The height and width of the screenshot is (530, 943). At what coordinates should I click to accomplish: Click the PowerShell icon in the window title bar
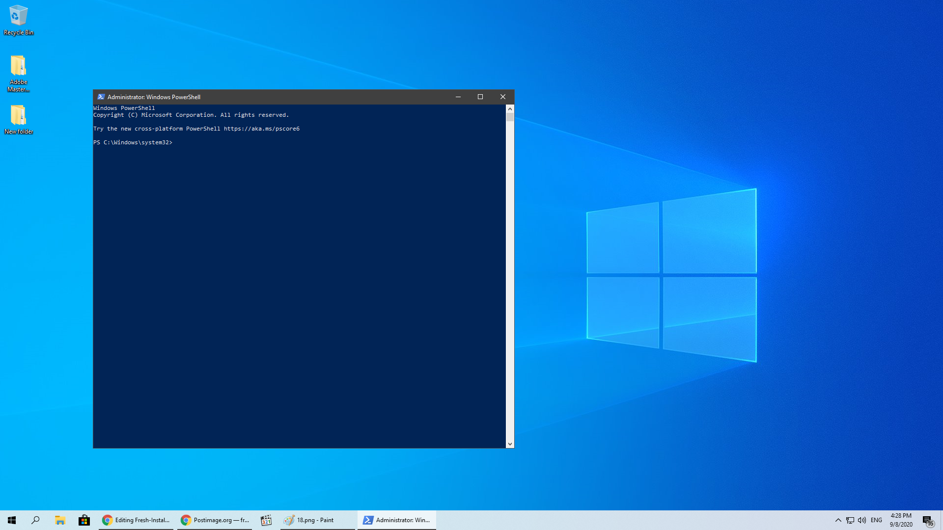coord(101,97)
